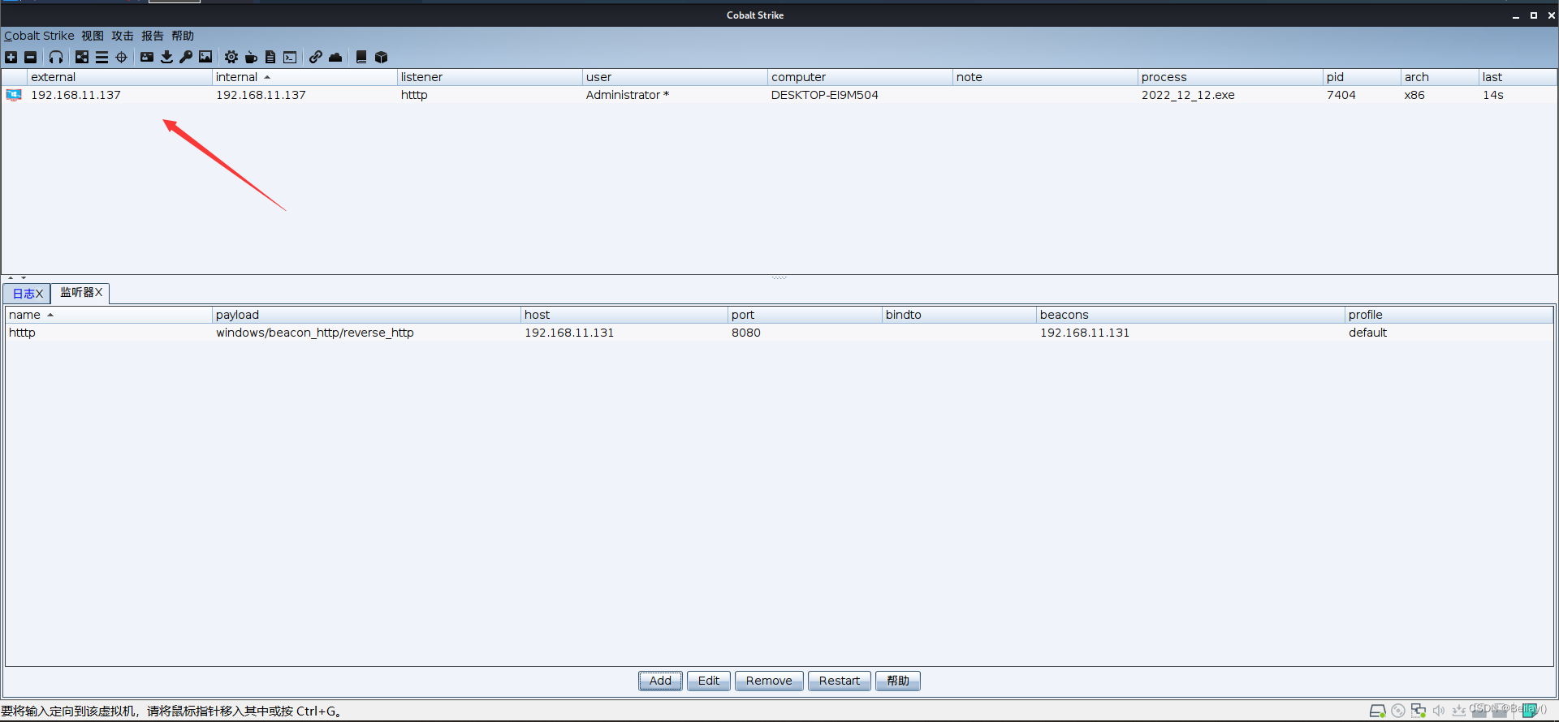Click the Connect to team server plus icon
The height and width of the screenshot is (722, 1559).
11,57
